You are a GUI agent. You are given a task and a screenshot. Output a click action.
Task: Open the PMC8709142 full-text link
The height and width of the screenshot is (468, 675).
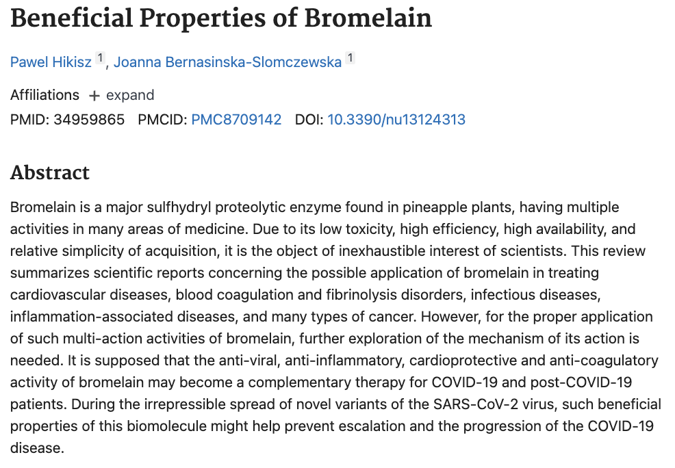pos(236,120)
